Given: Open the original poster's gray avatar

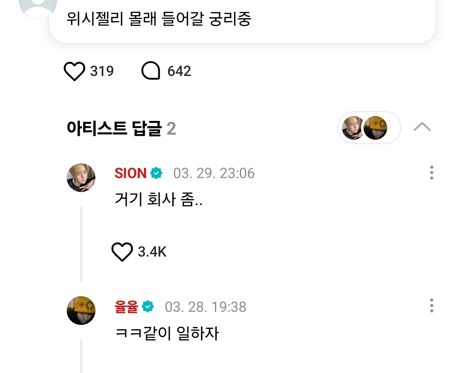Looking at the screenshot, I should [38, 6].
